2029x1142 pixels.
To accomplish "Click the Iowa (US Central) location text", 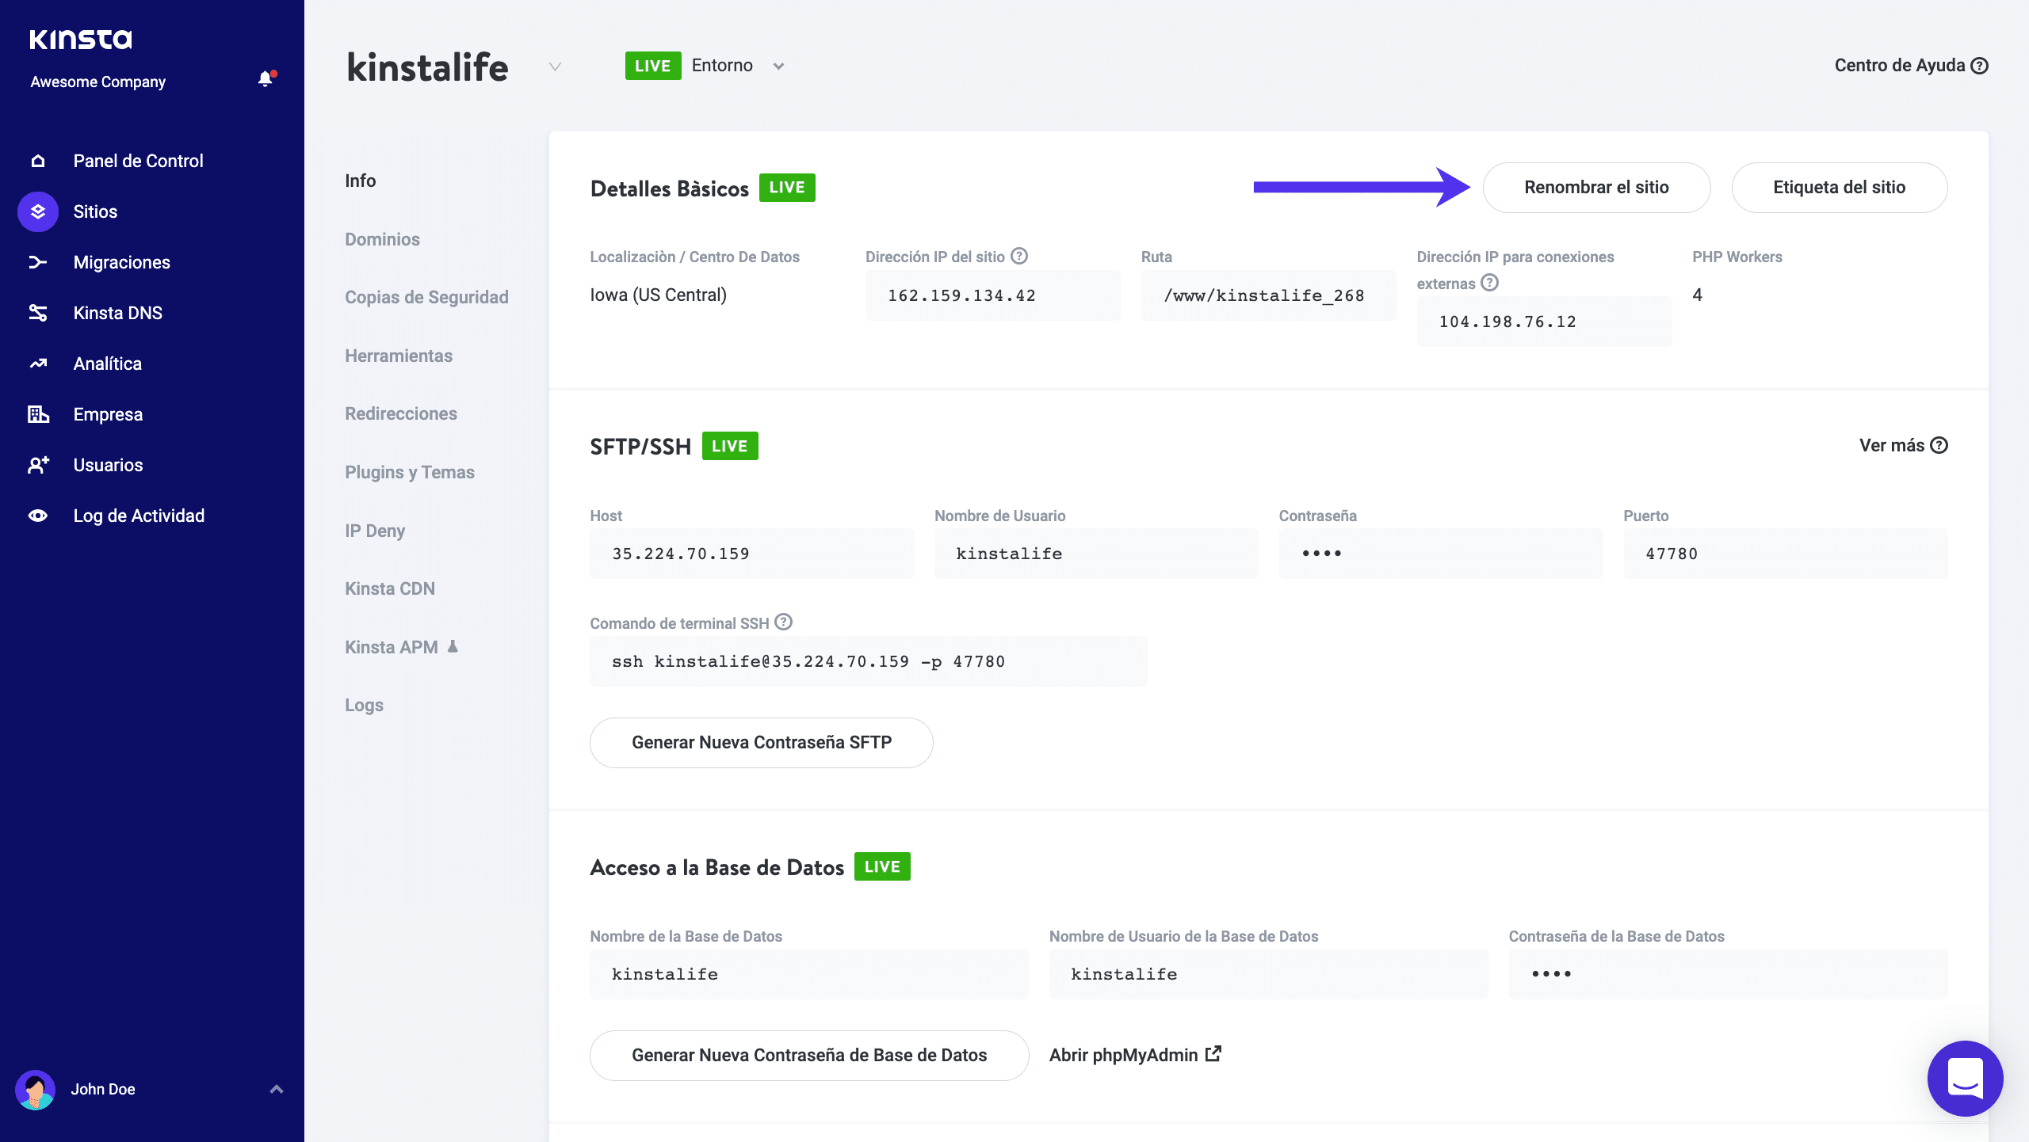I will coord(659,295).
